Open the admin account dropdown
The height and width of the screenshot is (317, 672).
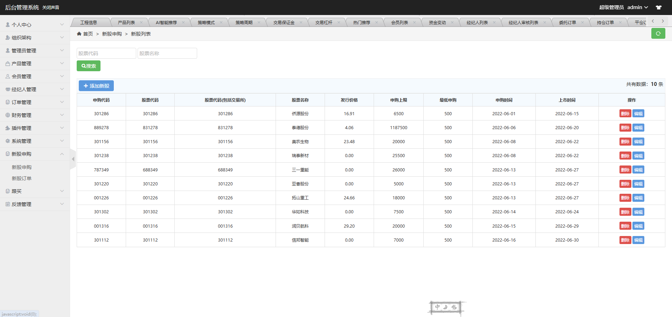(x=637, y=7)
